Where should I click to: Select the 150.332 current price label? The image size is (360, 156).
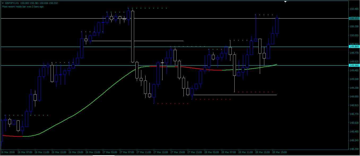(354, 18)
